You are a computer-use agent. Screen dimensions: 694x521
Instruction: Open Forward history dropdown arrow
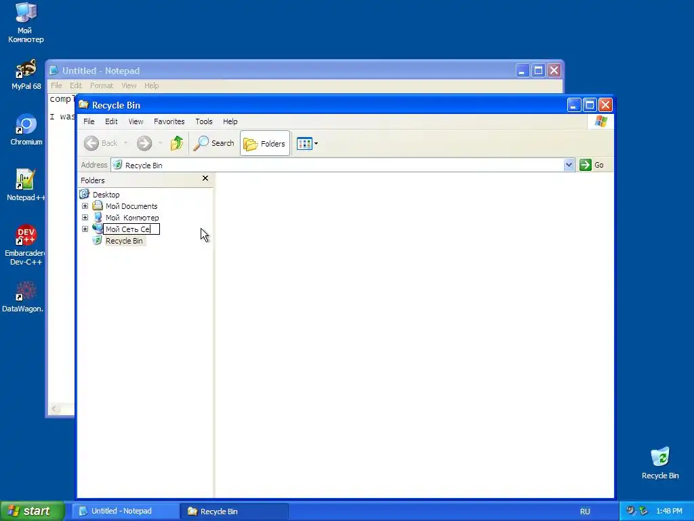160,143
